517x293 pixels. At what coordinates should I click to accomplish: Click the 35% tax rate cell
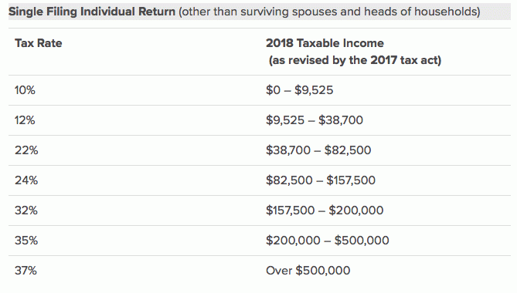tap(26, 241)
